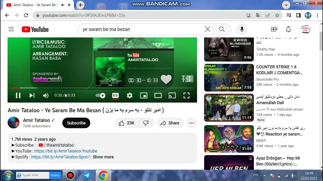Image resolution: width=323 pixels, height=181 pixels.
Task: Run search with the magnifier button
Action: tap(222, 29)
